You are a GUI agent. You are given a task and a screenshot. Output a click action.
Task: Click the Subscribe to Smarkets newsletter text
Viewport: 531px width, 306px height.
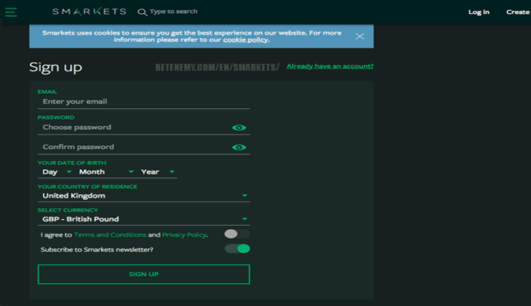(x=97, y=249)
